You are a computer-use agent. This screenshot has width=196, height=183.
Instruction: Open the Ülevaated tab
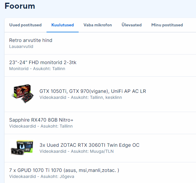coord(131,25)
